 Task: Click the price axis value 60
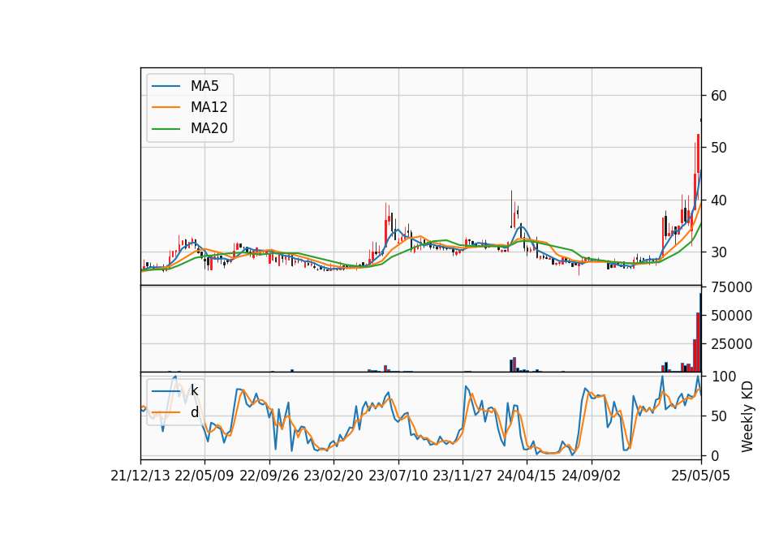pyautogui.click(x=719, y=96)
